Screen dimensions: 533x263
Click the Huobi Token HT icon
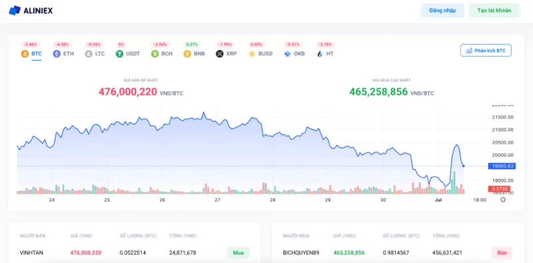(320, 54)
